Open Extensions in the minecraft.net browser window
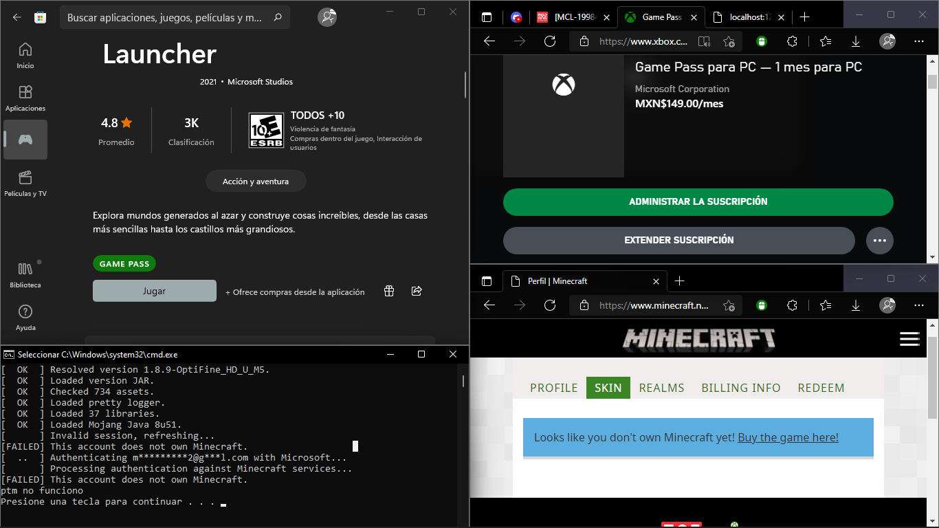The width and height of the screenshot is (939, 528). 792,305
